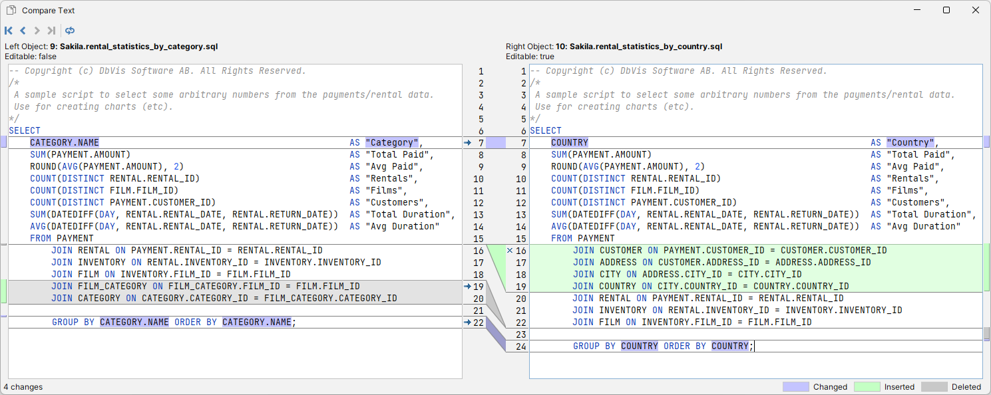This screenshot has width=991, height=395.
Task: Apply change arrow at line 22
Action: tap(468, 323)
